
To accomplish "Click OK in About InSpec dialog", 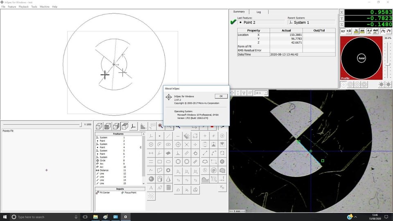I will click(x=221, y=96).
